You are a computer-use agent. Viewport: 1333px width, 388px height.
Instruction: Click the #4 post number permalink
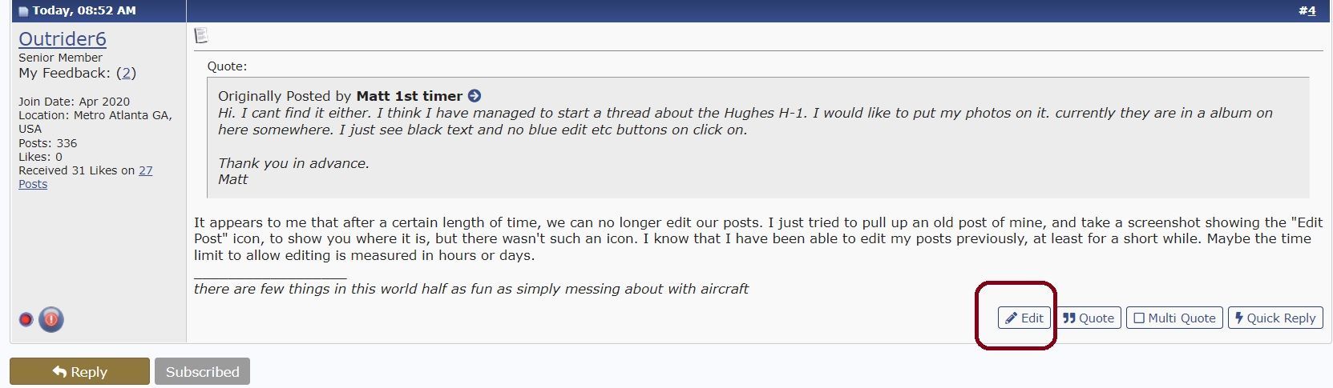(x=1307, y=10)
